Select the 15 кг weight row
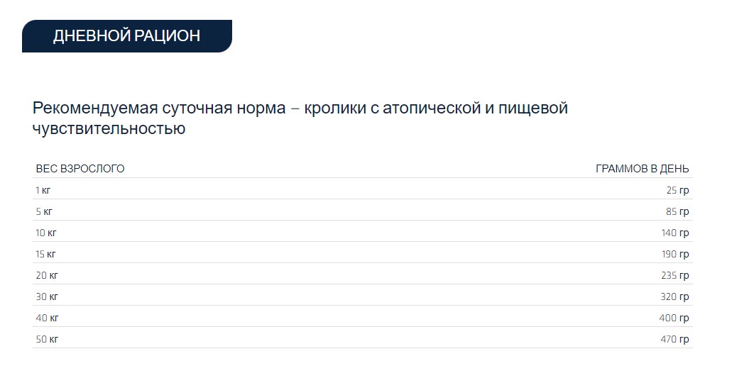This screenshot has width=749, height=383. tap(363, 252)
